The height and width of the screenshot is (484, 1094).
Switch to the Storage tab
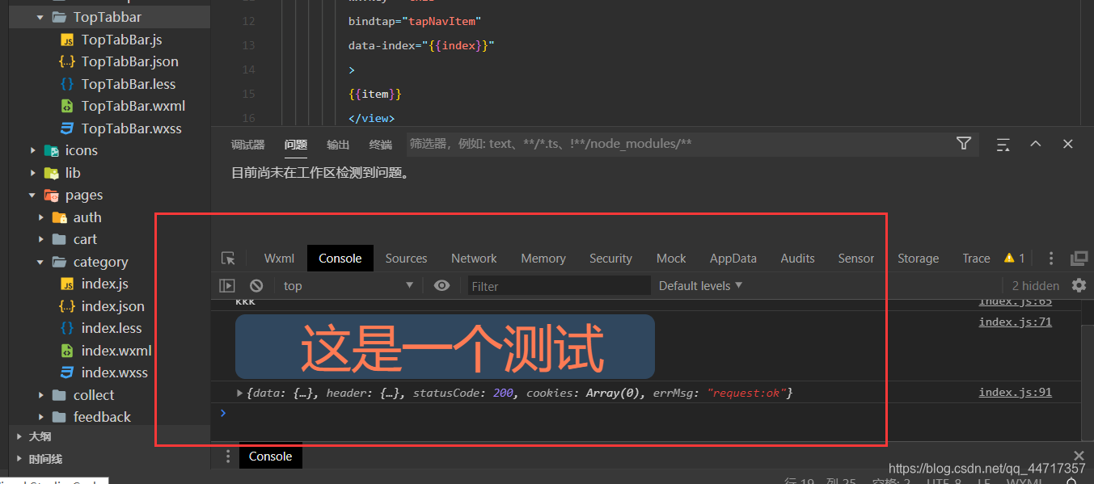918,257
